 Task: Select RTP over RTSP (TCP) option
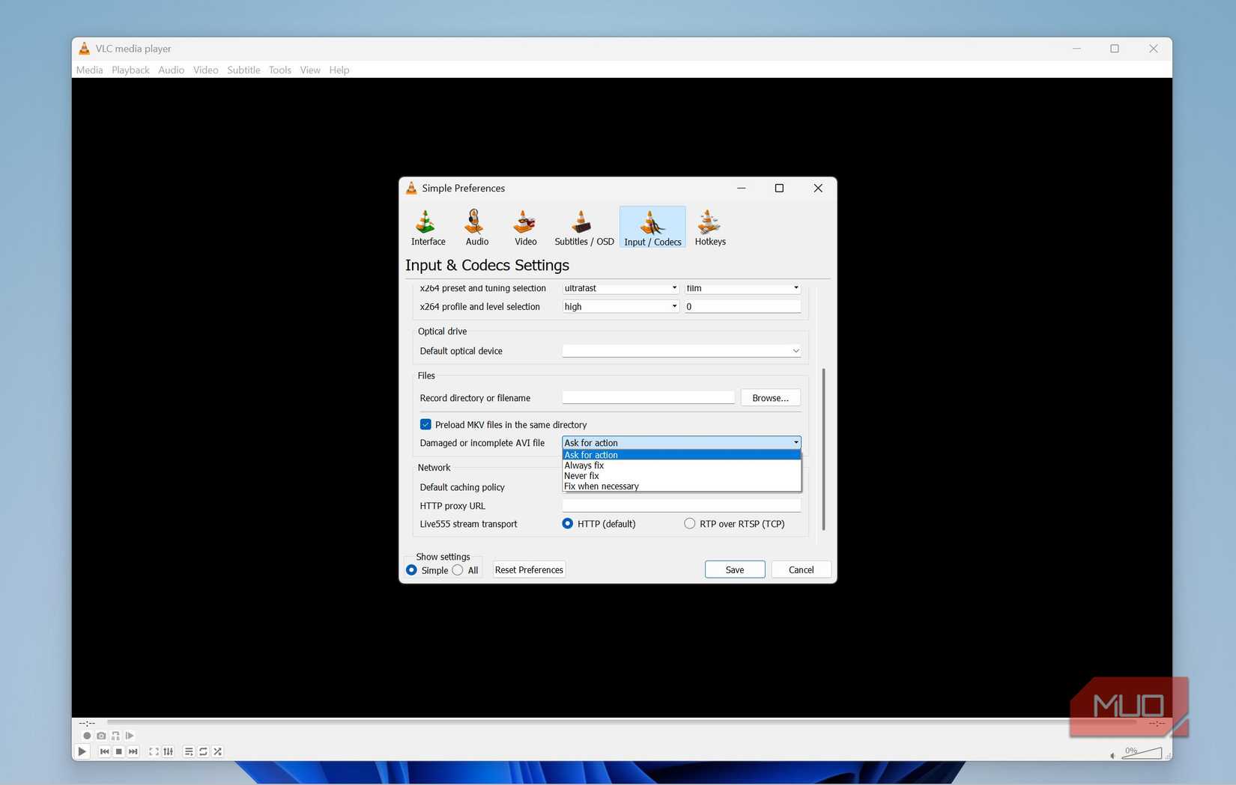point(689,524)
